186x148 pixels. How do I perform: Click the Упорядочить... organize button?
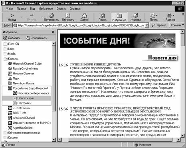point(38,38)
